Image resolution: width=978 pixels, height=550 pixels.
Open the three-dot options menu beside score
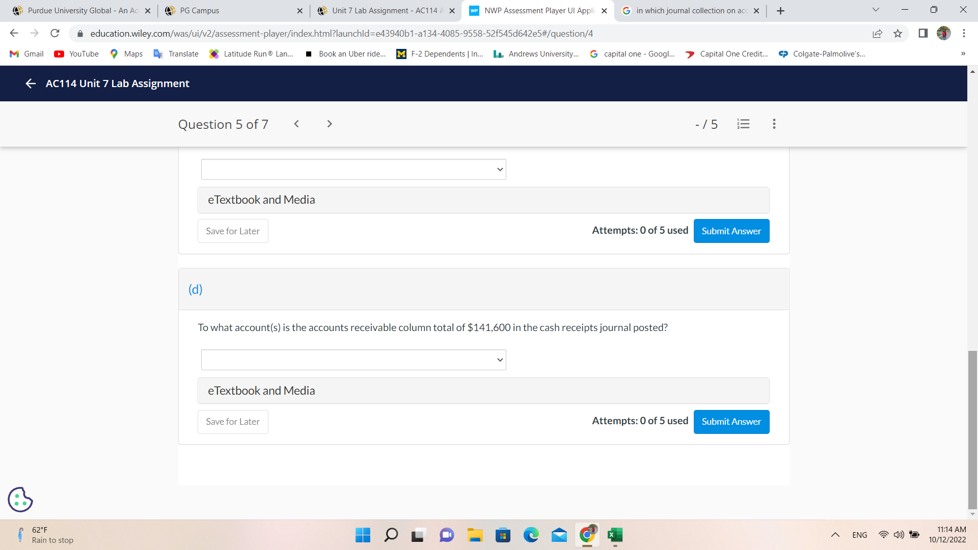pyautogui.click(x=774, y=124)
